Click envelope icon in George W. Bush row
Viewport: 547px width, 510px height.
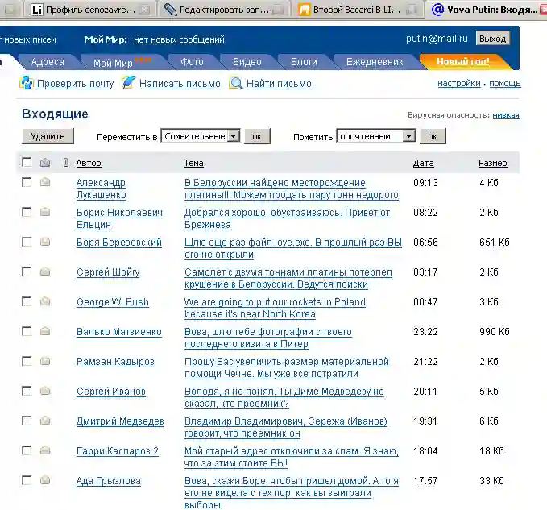[x=45, y=301]
